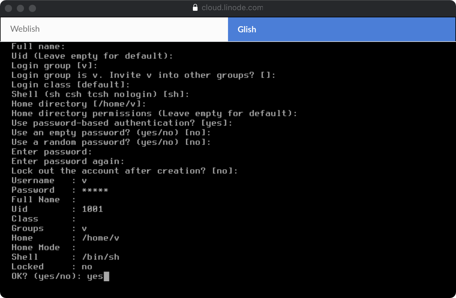Switch to the Weblish tab
Viewport: 456px width, 298px height.
[25, 29]
